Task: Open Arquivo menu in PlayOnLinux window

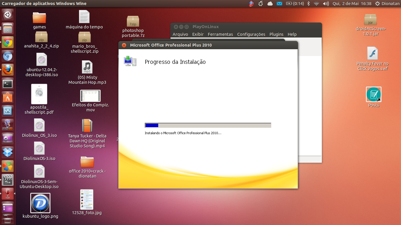Action: point(180,34)
